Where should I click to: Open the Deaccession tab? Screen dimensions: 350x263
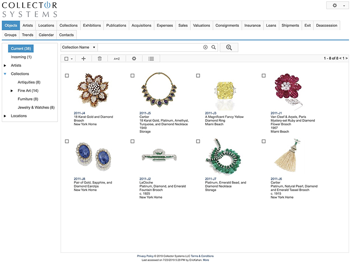[326, 25]
